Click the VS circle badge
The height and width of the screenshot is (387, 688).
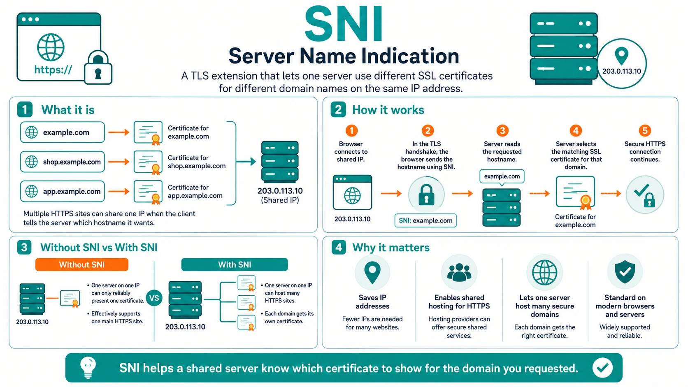(x=154, y=298)
